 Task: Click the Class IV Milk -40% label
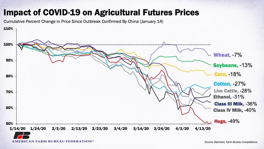tap(235, 110)
